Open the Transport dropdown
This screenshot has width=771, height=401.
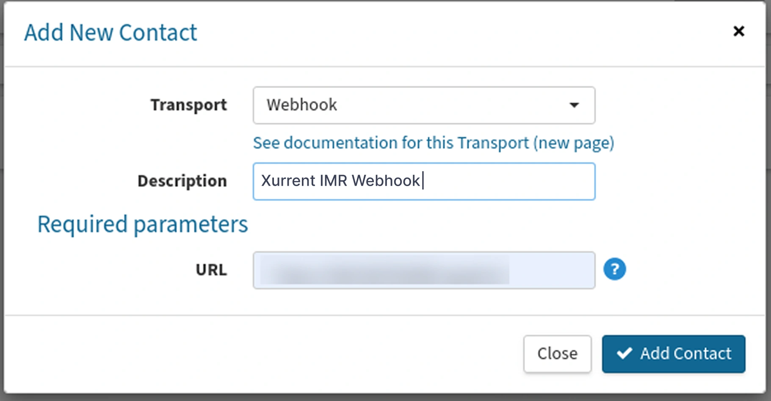(x=424, y=105)
